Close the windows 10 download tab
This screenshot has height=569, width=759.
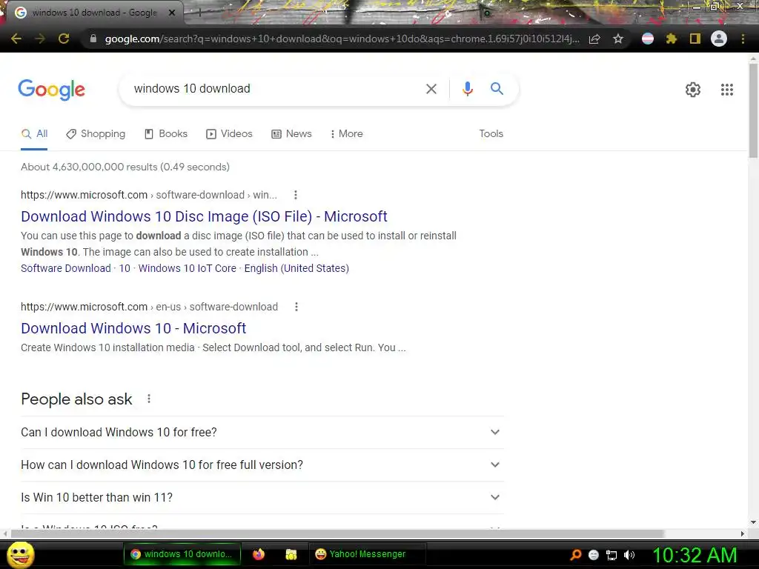(172, 13)
